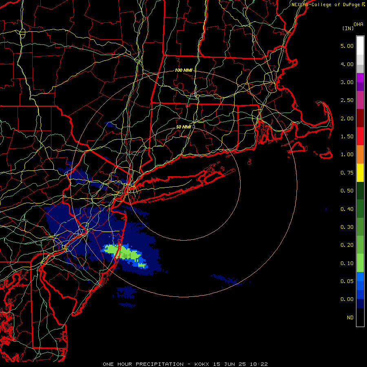The width and height of the screenshot is (367, 367).
Task: Click the 4.00 legend label
Action: [347, 64]
